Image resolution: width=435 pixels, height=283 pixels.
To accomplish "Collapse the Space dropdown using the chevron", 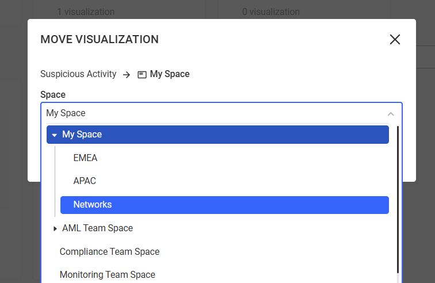I will tap(391, 113).
